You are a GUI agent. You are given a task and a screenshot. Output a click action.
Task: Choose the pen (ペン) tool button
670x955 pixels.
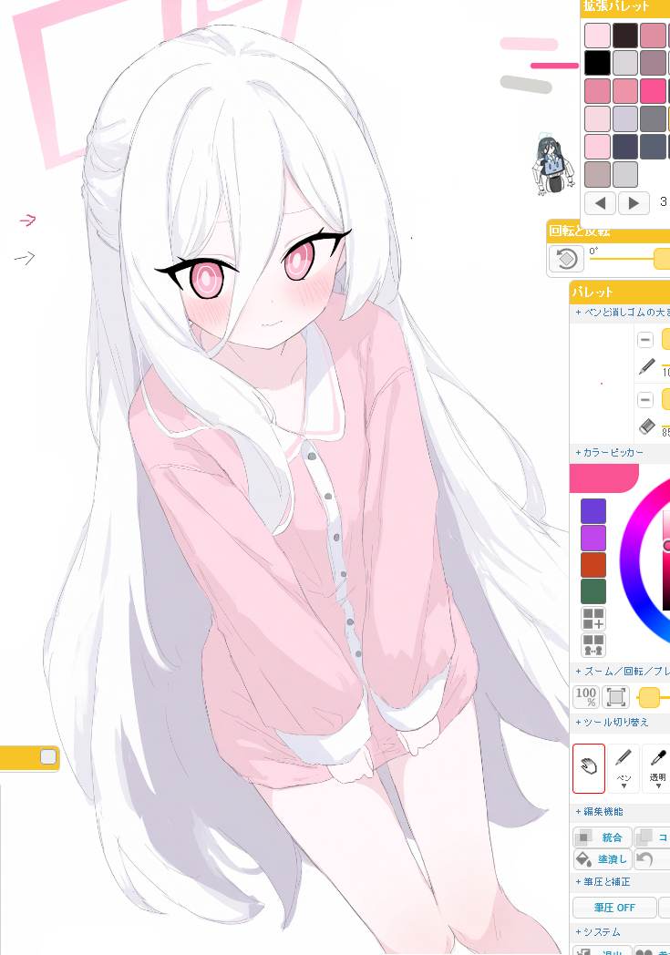point(624,768)
